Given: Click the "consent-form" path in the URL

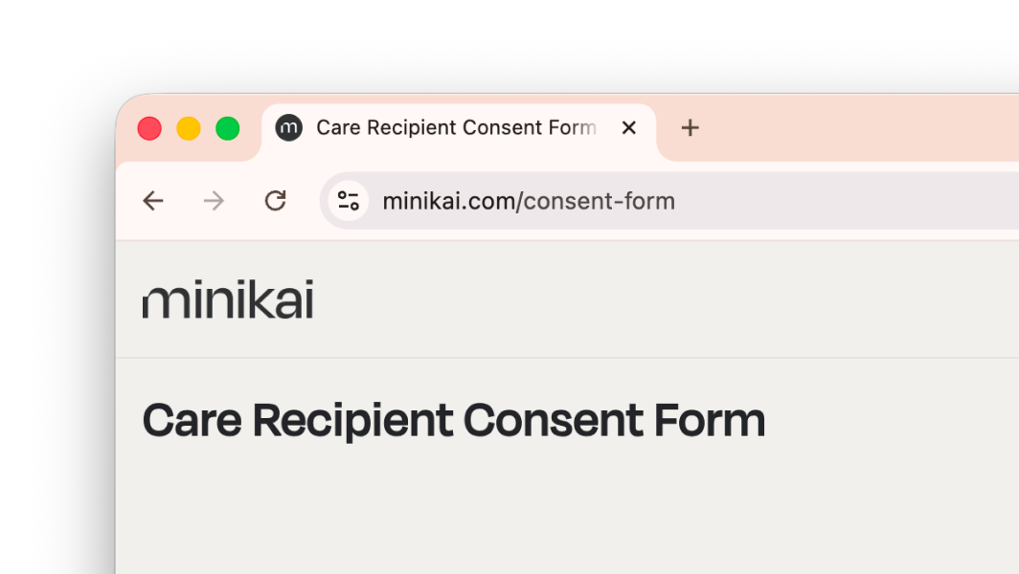Looking at the screenshot, I should (x=600, y=201).
